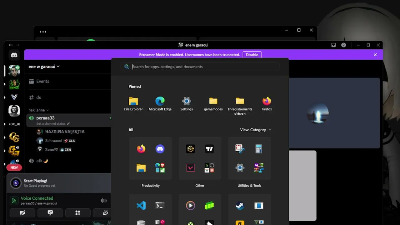Open Snipping Tool in Utilities & Tools
The height and width of the screenshot is (225, 400).
[240, 149]
